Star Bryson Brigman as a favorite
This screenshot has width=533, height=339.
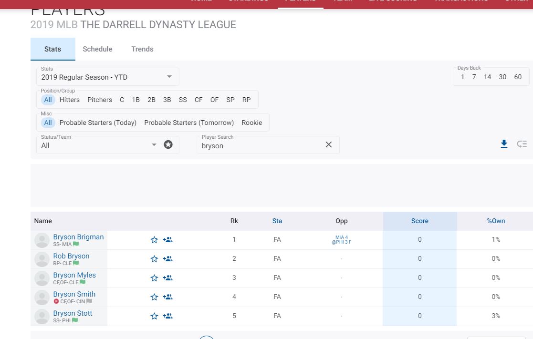[154, 240]
